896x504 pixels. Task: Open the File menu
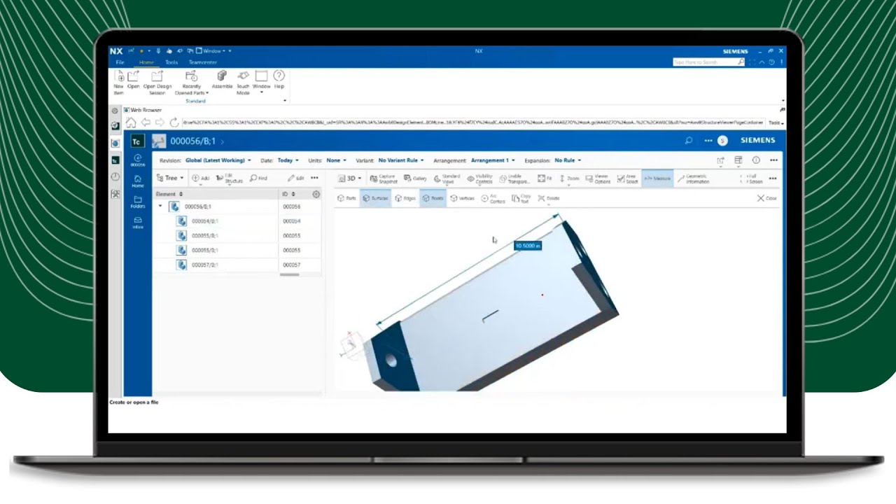coord(120,62)
